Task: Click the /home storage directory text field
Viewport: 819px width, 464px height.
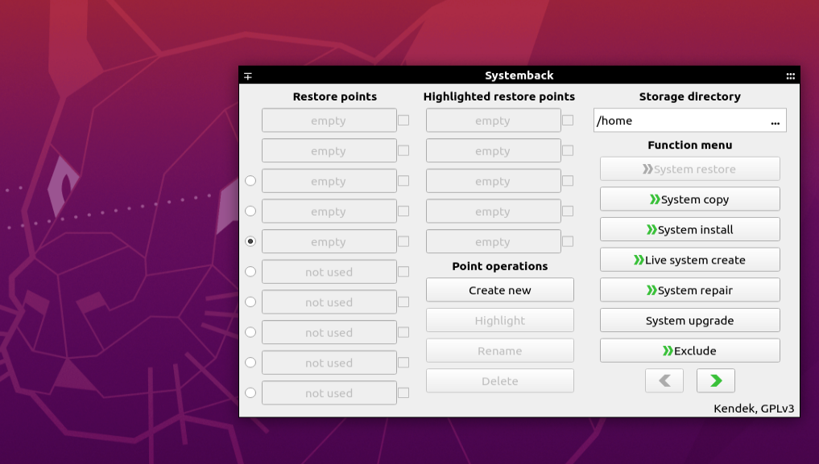Action: (x=680, y=121)
